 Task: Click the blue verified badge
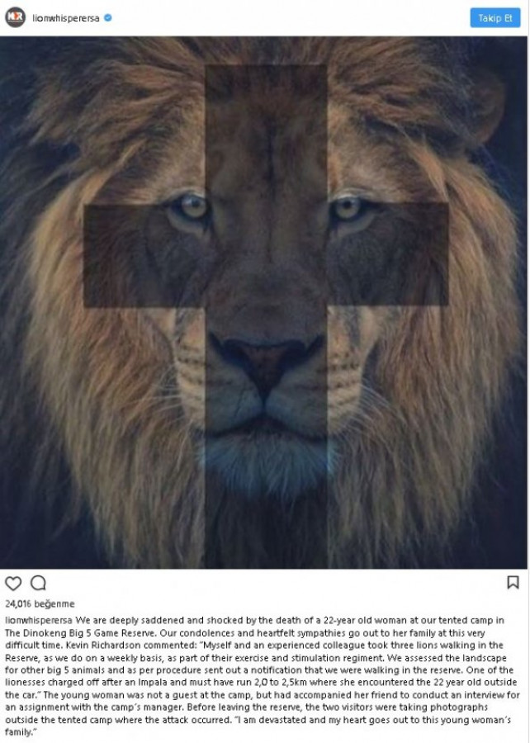tap(108, 18)
